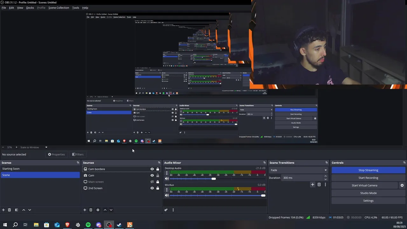The width and height of the screenshot is (407, 229).
Task: Open virtual camera settings gear
Action: pyautogui.click(x=402, y=185)
